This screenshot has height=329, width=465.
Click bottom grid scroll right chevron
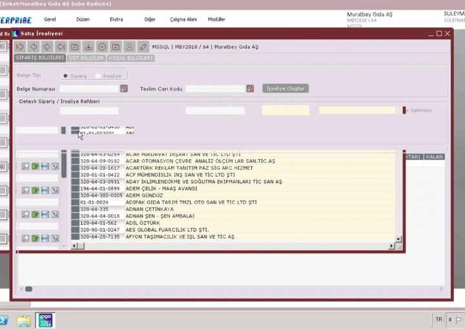pyautogui.click(x=441, y=289)
